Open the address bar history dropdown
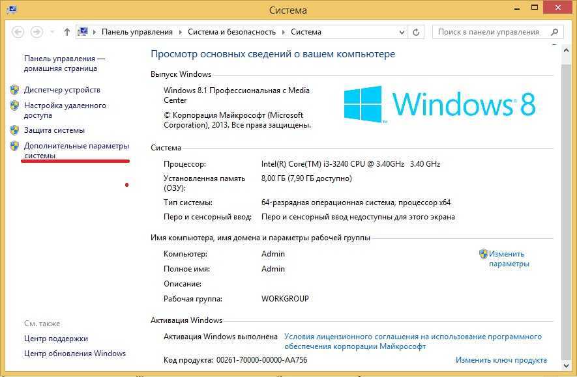This screenshot has height=377, width=577. click(x=403, y=31)
